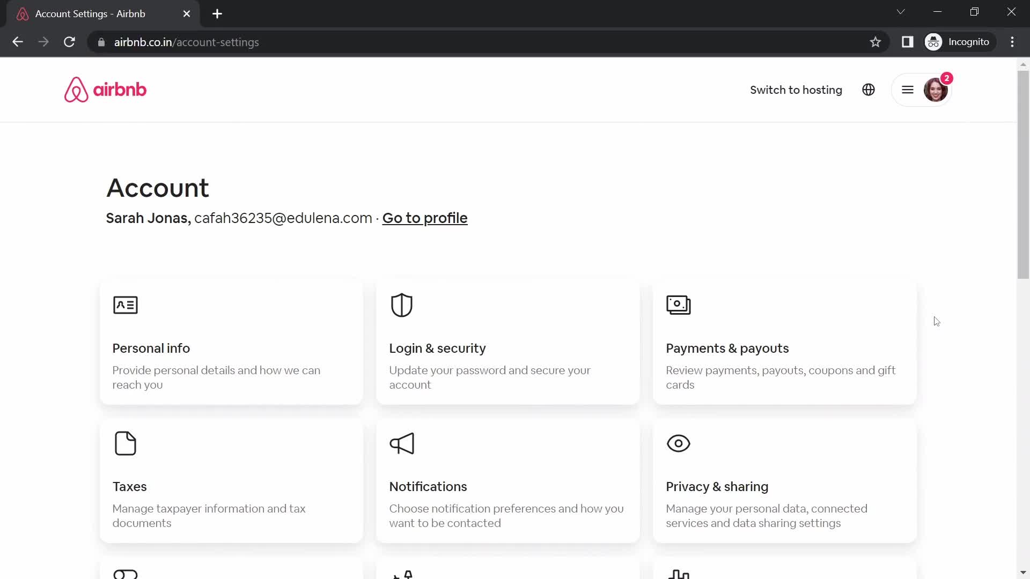Open the Chrome three-dot menu
Screen dimensions: 1030x579
pyautogui.click(x=1012, y=42)
